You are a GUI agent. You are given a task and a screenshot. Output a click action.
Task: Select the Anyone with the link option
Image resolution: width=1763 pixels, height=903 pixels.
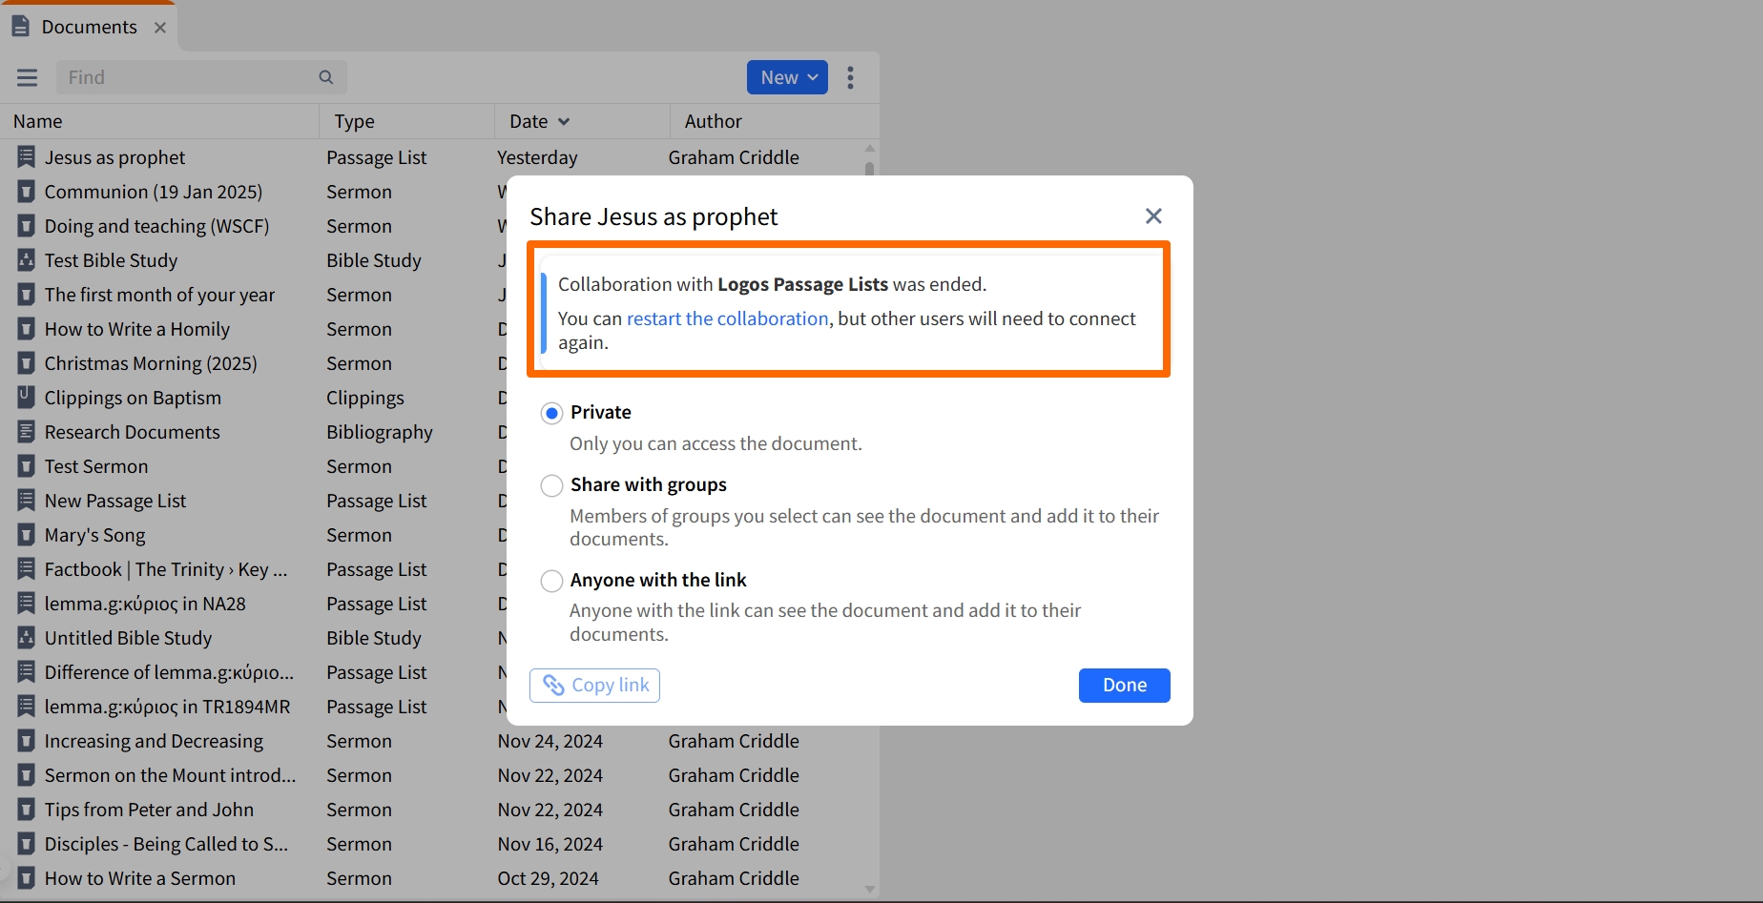[551, 581]
